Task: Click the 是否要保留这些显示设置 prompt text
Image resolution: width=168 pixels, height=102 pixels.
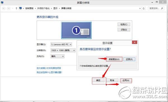Action: coord(95,49)
